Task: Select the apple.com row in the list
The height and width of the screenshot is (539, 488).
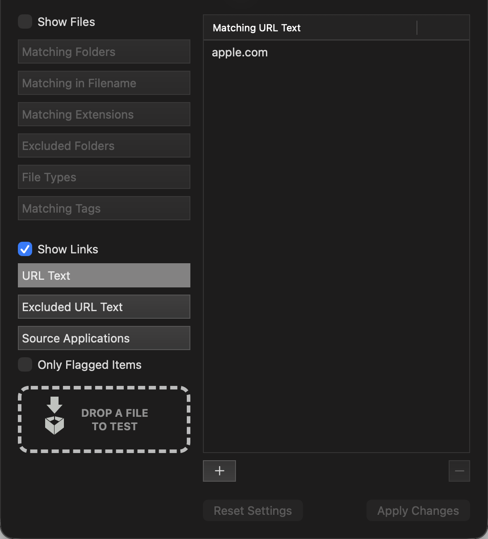Action: coord(337,52)
